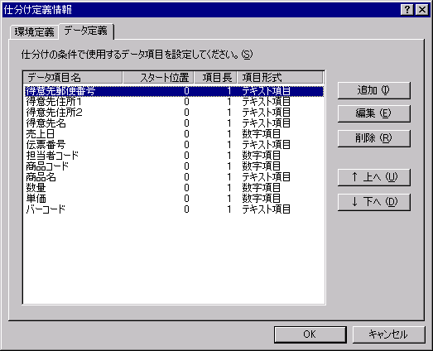Click the 削除 (R) button
The width and height of the screenshot is (433, 351).
pyautogui.click(x=374, y=138)
